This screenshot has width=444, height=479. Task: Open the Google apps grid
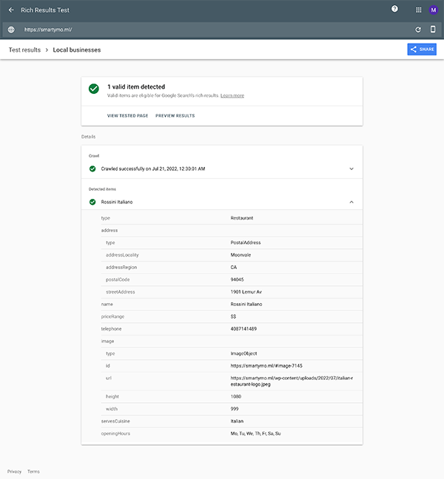[x=418, y=10]
